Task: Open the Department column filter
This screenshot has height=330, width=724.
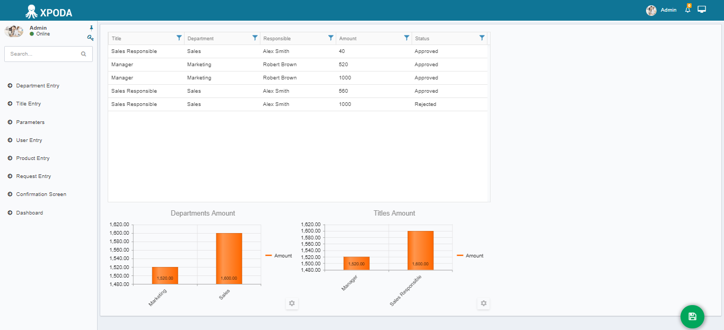Action: click(255, 38)
